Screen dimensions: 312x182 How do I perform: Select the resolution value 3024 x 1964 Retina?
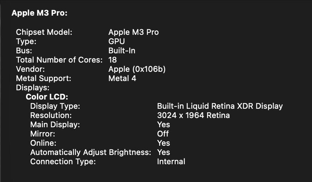point(193,115)
